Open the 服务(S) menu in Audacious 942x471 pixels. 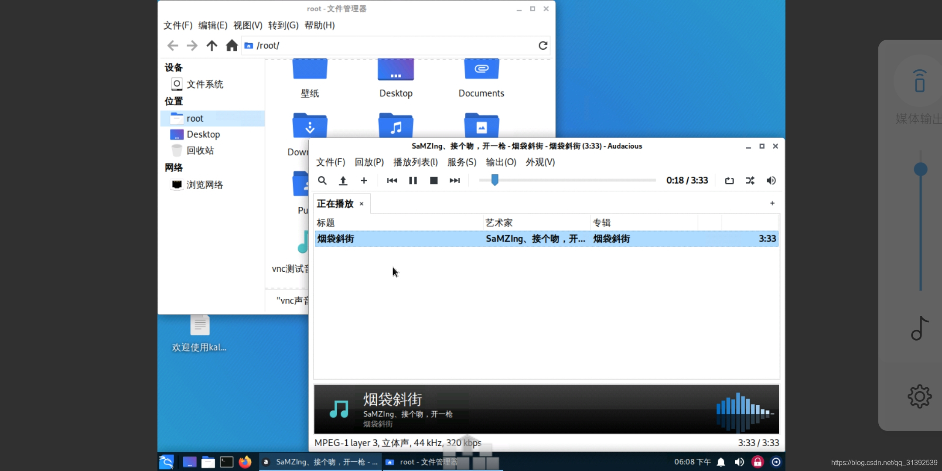[462, 162]
